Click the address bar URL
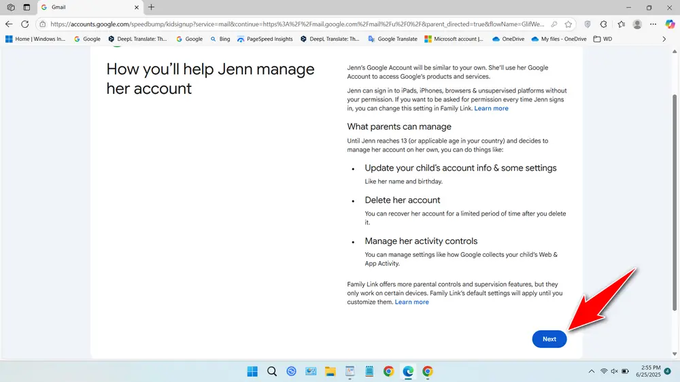 297,24
